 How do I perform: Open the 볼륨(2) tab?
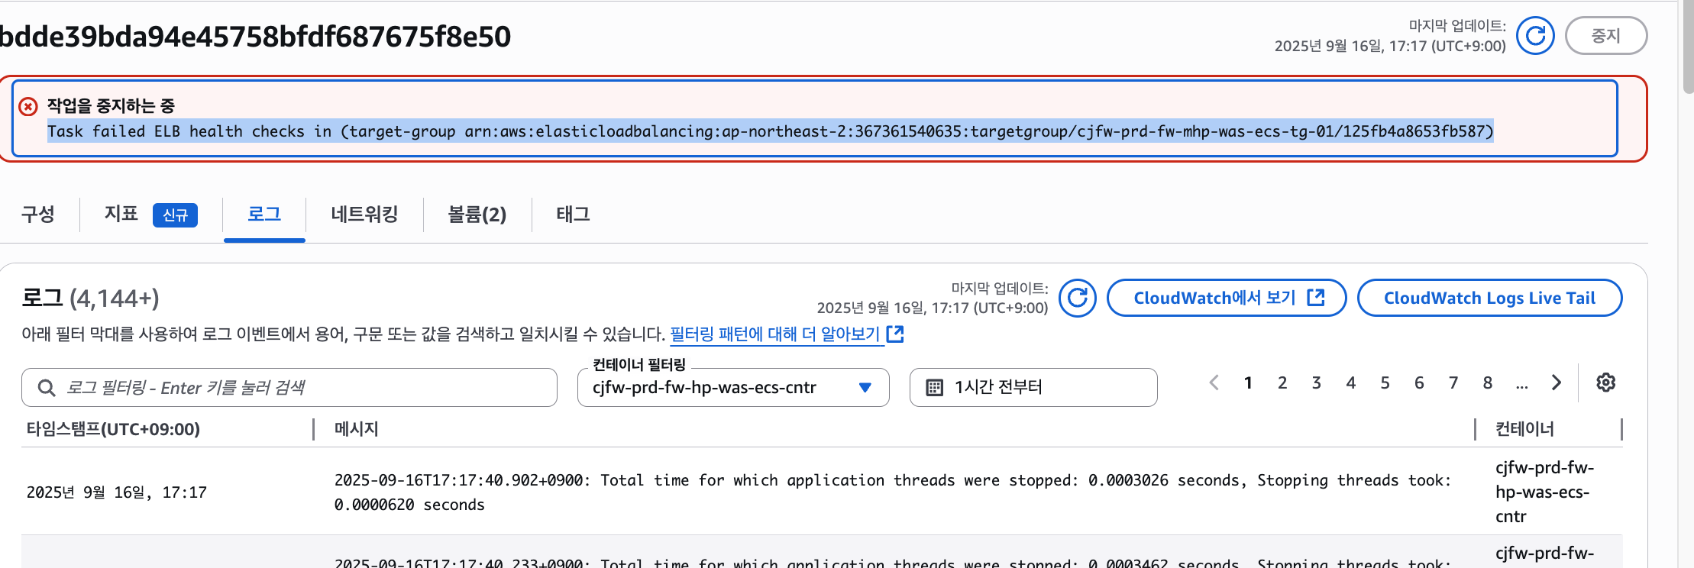click(x=477, y=215)
